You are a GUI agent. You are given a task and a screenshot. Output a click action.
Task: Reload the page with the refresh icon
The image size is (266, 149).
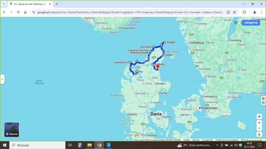[18, 12]
